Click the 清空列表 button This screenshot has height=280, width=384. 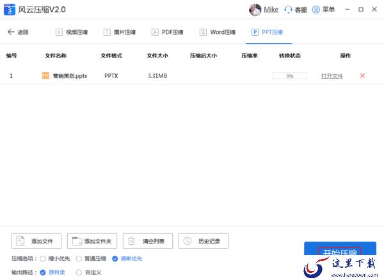pos(148,241)
